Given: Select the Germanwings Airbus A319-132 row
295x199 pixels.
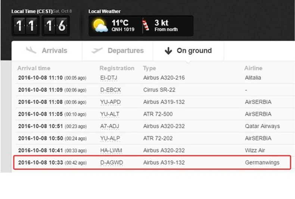Looking at the screenshot, I should [x=164, y=163].
